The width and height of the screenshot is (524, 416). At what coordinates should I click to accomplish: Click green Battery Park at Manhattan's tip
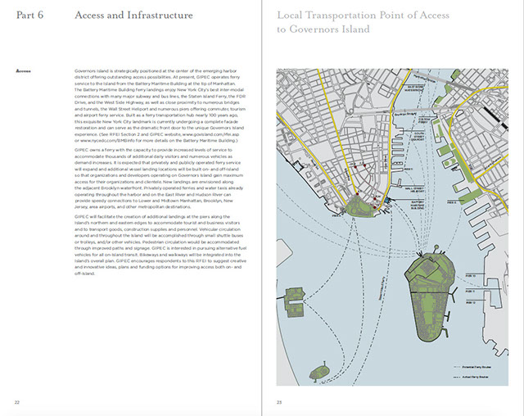point(361,206)
